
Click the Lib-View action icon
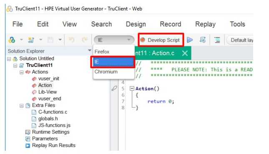[34, 92]
